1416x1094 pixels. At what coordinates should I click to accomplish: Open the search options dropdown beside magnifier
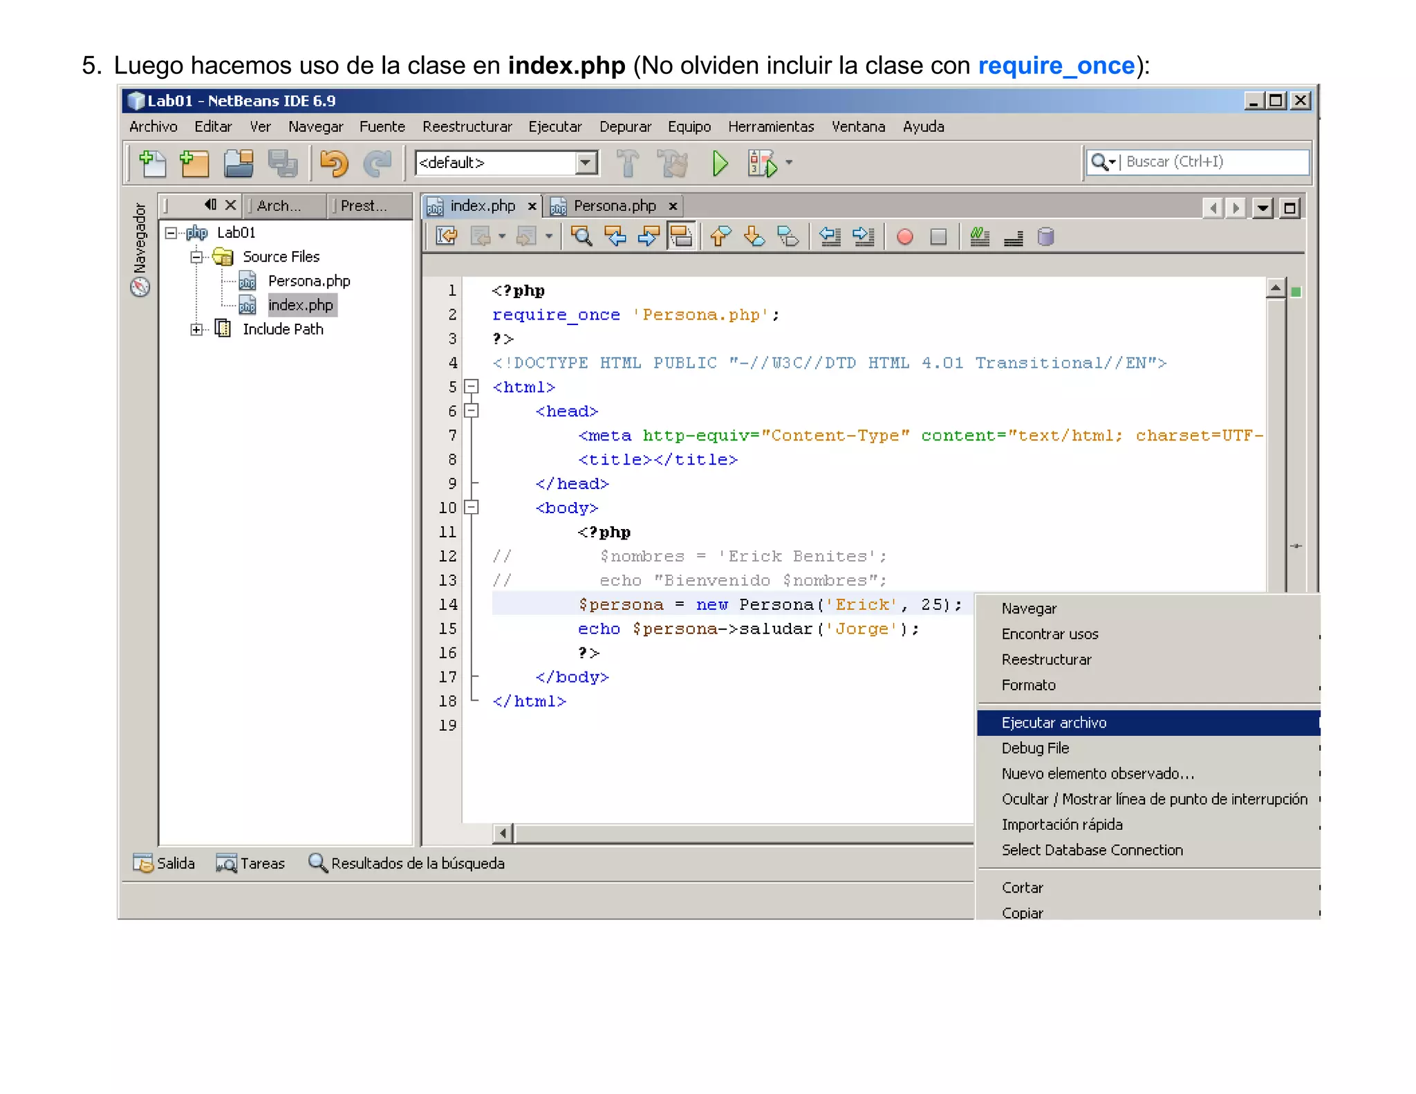[1112, 163]
